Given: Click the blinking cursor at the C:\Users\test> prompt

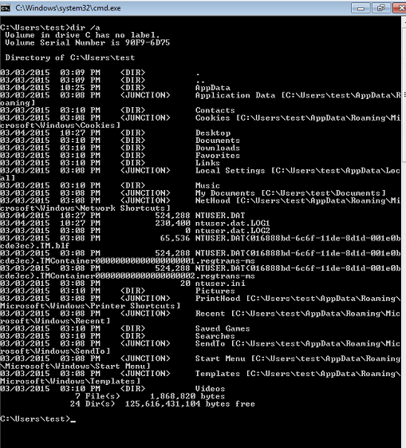Looking at the screenshot, I should click(73, 421).
